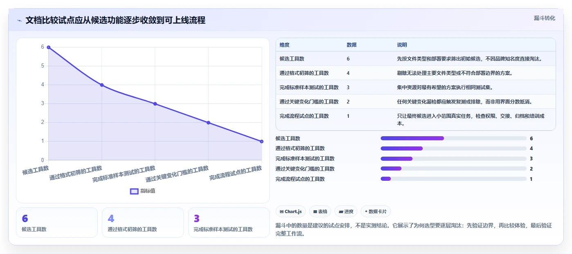The height and width of the screenshot is (254, 572).
Task: Click the x-axis label 完成流程试点的工具数
Action: click(236, 173)
